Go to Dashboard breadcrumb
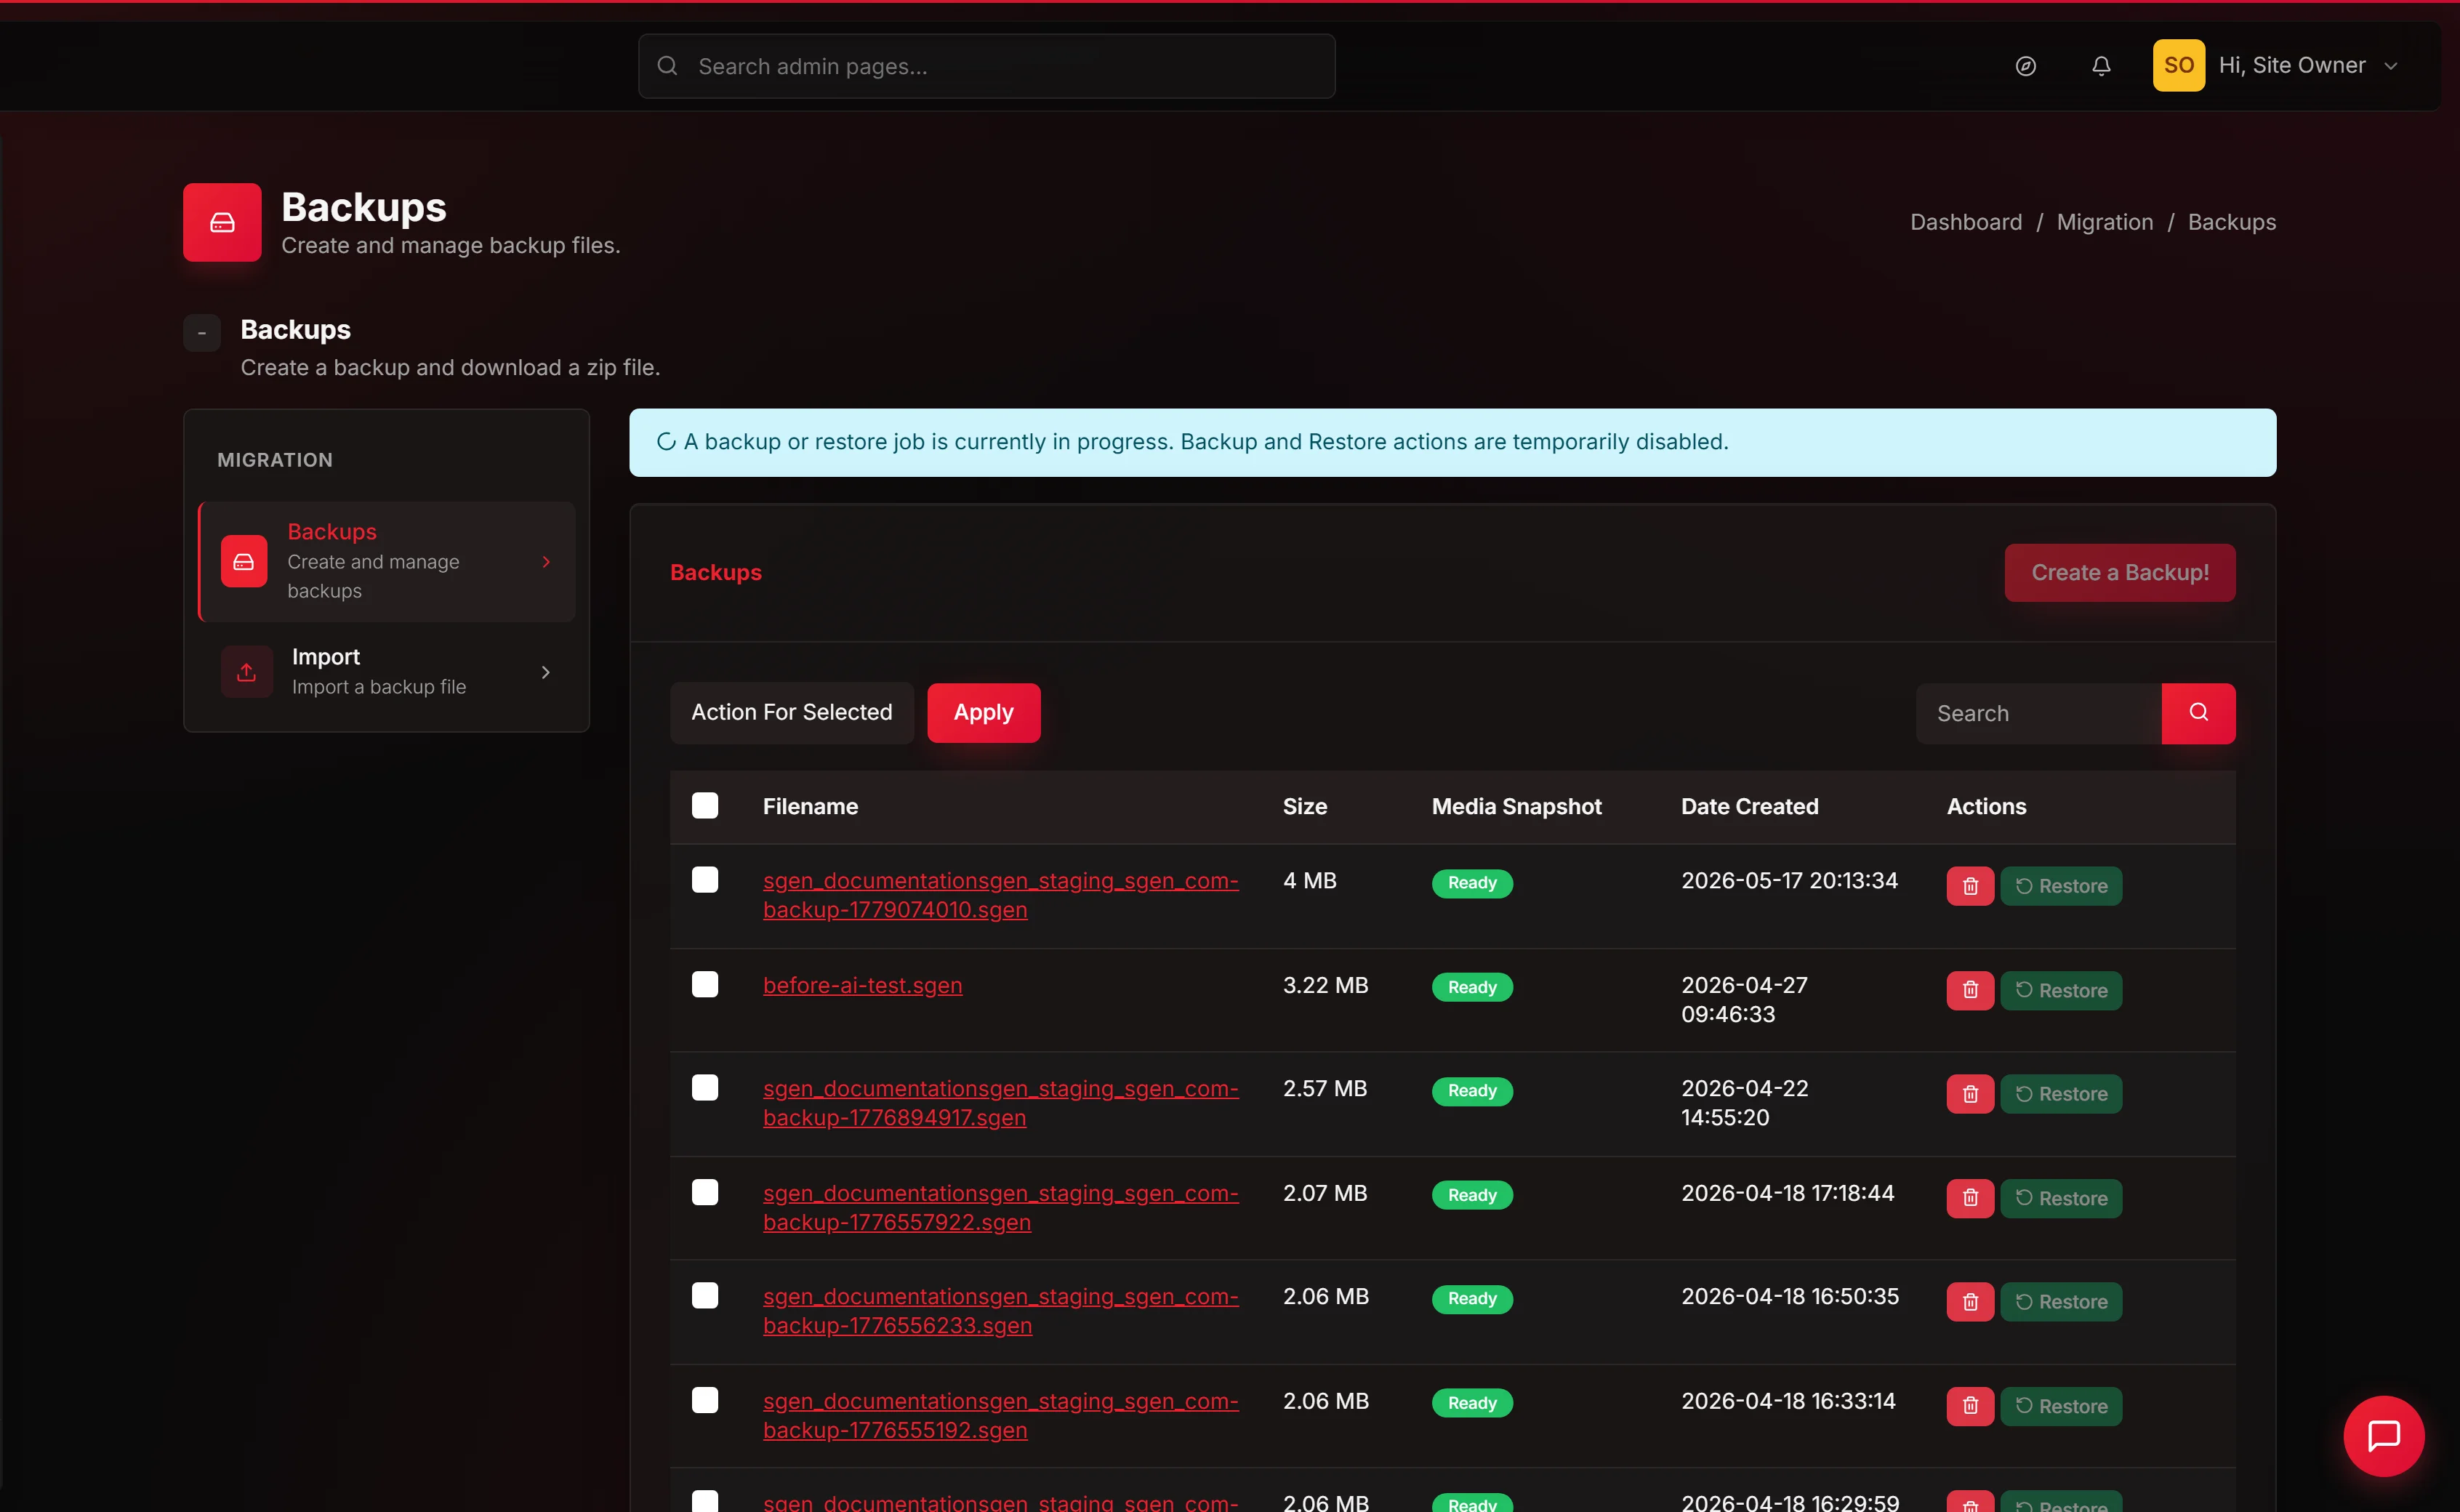 click(x=1966, y=222)
